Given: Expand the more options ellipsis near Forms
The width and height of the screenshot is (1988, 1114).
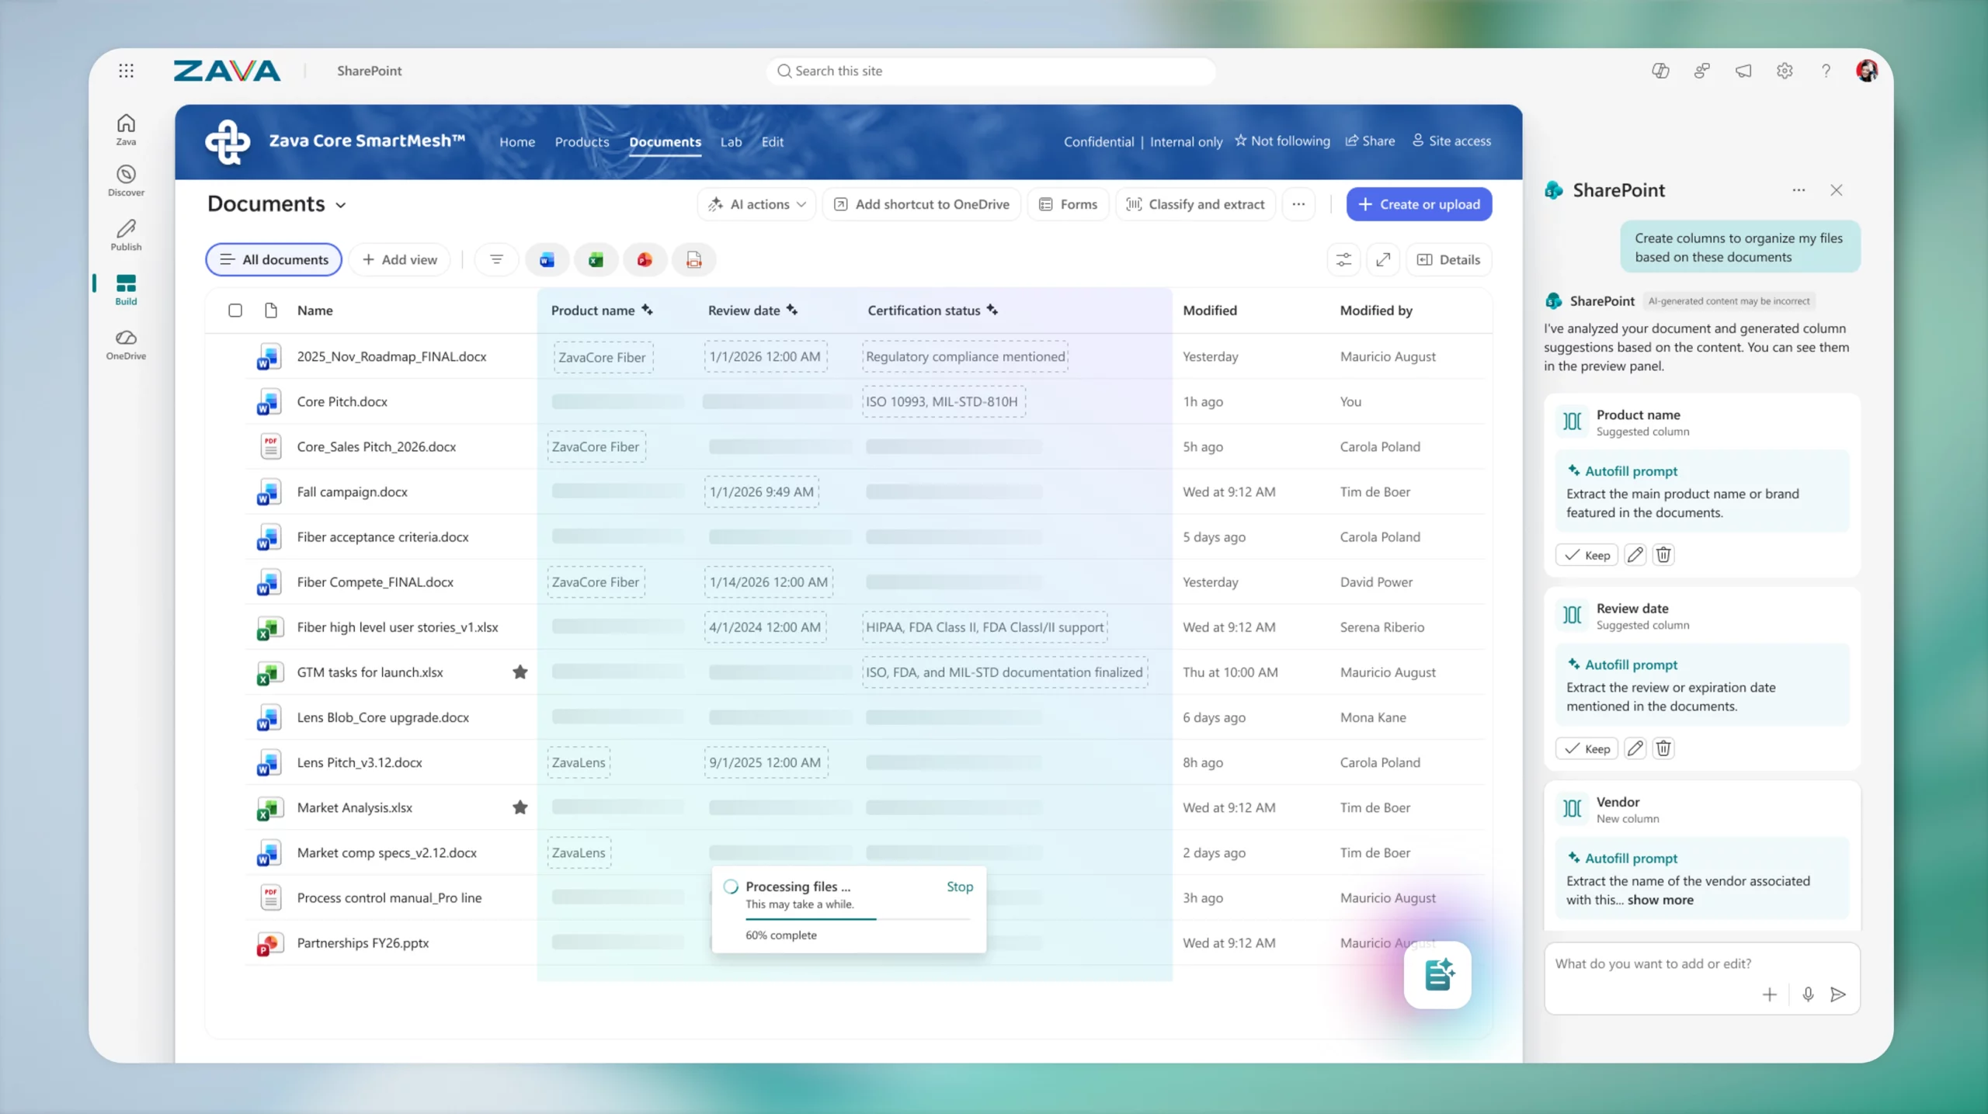Looking at the screenshot, I should click(1298, 204).
